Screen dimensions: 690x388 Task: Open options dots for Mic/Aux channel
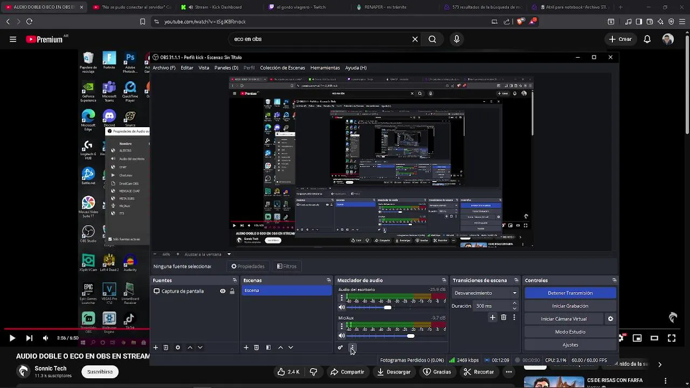[341, 326]
